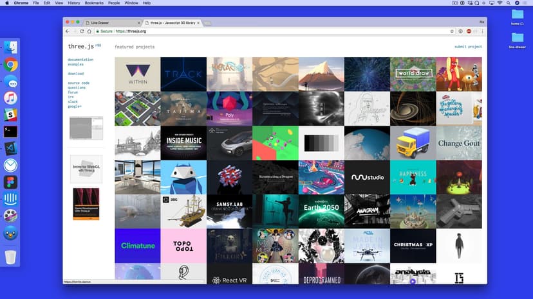Open the documentation link
Screen dimensions: 533x299
(x=80, y=60)
